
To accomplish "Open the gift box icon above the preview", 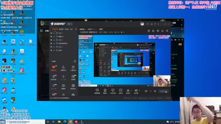I will pos(149,31).
